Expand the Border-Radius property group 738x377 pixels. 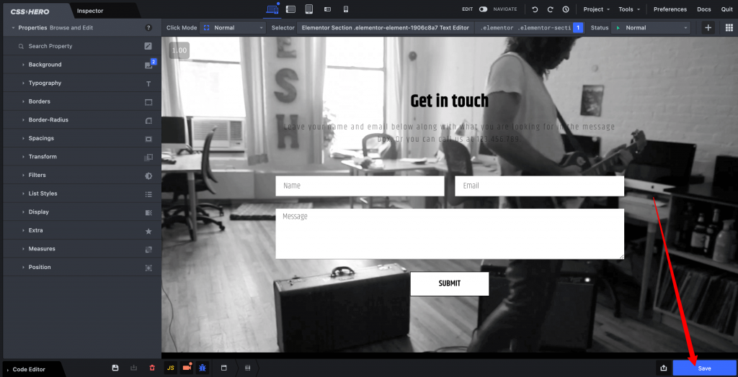[x=82, y=120]
